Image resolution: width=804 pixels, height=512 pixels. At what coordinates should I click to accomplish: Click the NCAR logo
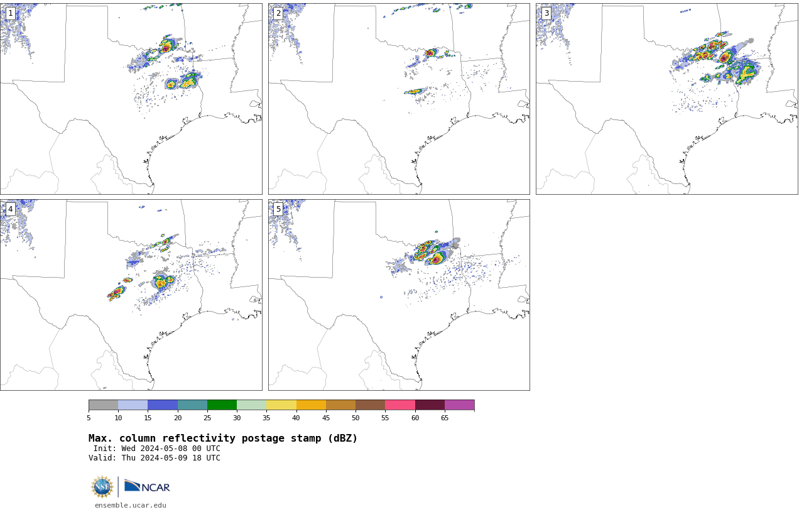pos(147,486)
